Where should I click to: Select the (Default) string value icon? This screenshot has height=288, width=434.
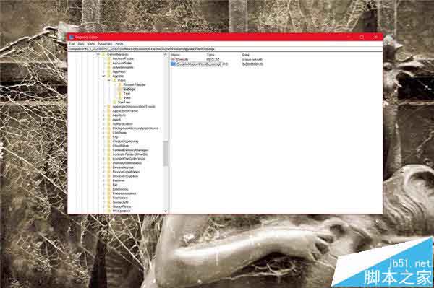click(x=174, y=59)
